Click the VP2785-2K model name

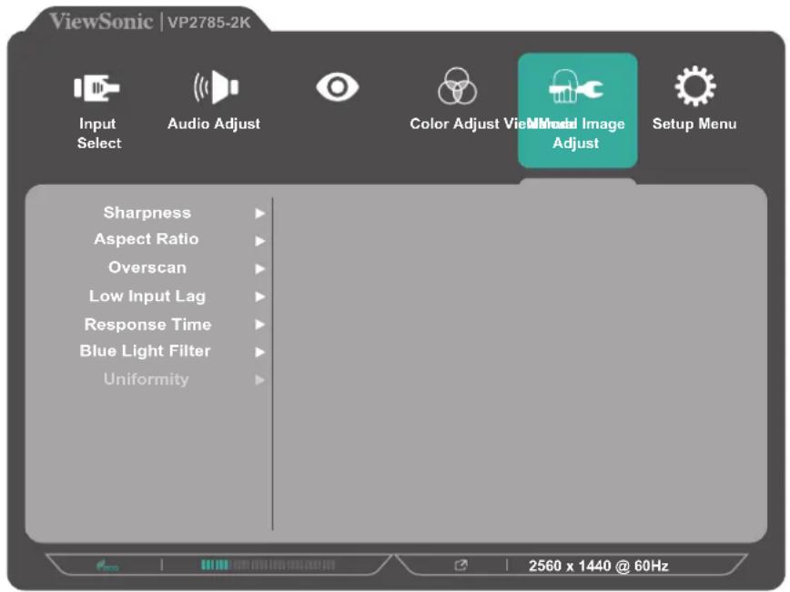pos(209,23)
